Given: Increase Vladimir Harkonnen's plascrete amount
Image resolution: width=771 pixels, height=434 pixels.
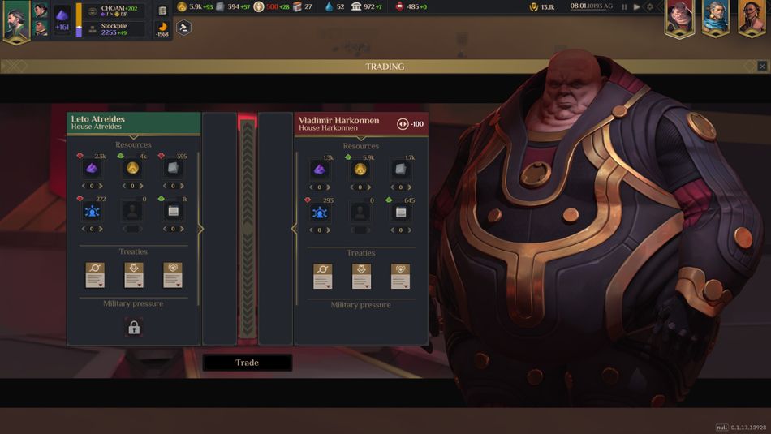Looking at the screenshot, I should point(409,187).
